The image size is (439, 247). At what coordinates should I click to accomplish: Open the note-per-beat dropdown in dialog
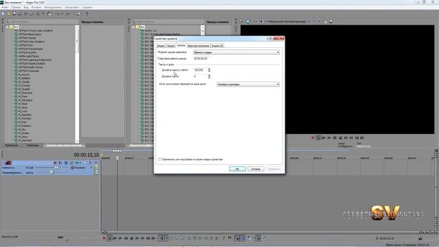point(248,84)
